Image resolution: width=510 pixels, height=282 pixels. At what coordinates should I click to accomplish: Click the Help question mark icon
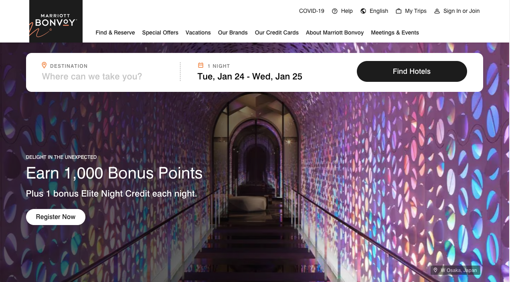pos(335,11)
